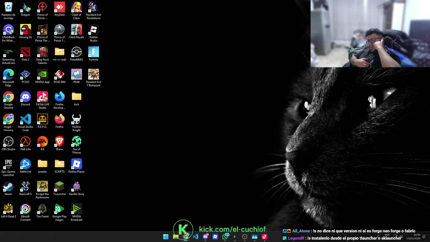Viewport: 430px width, 242px height.
Task: Select Escape the Backrooms icon
Action: 42,191
